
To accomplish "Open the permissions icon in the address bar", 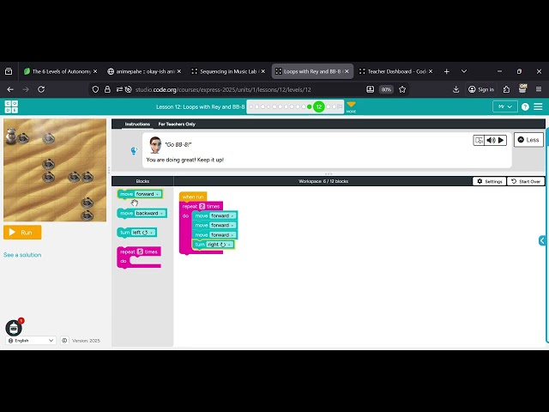I will coord(124,89).
